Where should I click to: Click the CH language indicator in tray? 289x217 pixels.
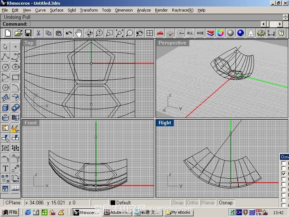pyautogui.click(x=239, y=212)
